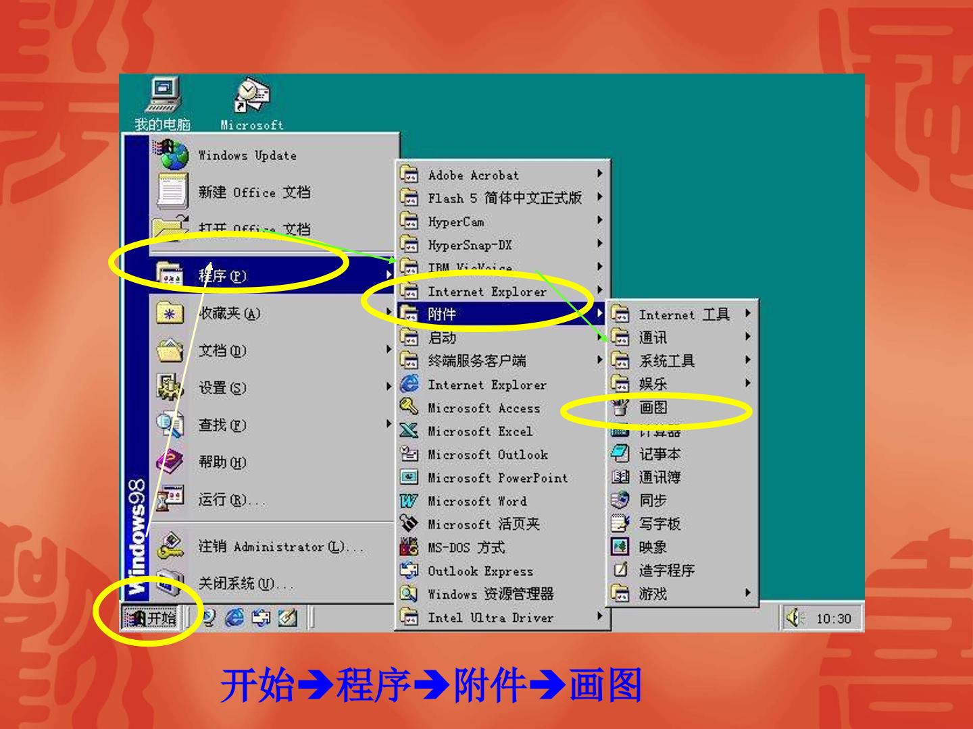973x729 pixels.
Task: Click the 映象 imaging icon
Action: [x=620, y=546]
